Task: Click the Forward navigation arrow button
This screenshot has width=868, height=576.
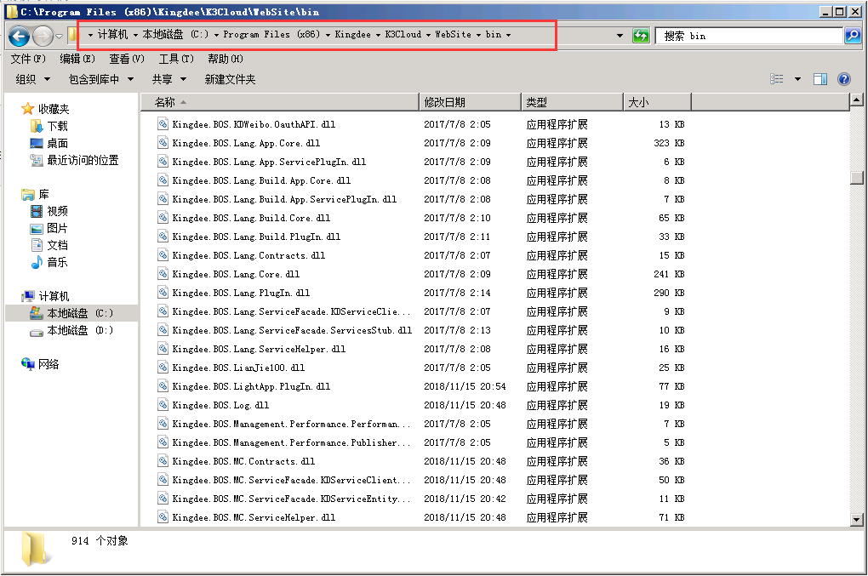Action: pos(43,37)
